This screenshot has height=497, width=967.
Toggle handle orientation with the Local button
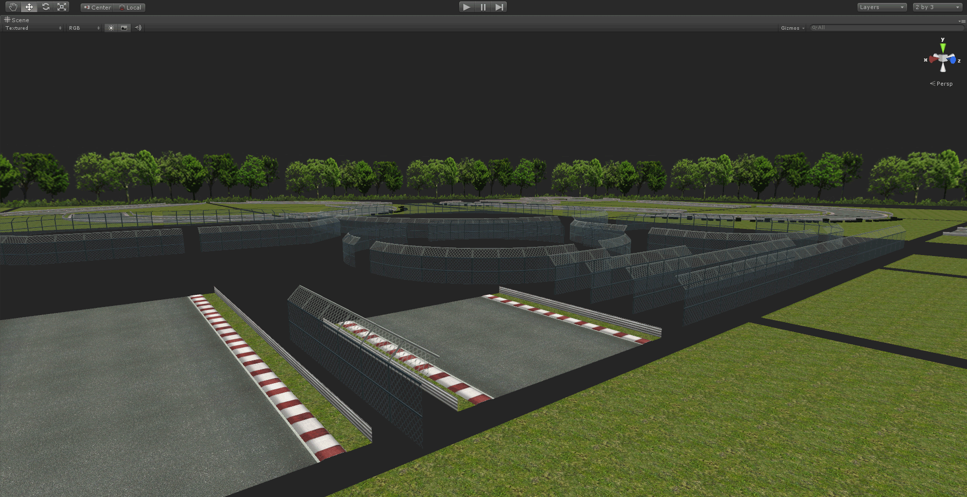(x=130, y=7)
